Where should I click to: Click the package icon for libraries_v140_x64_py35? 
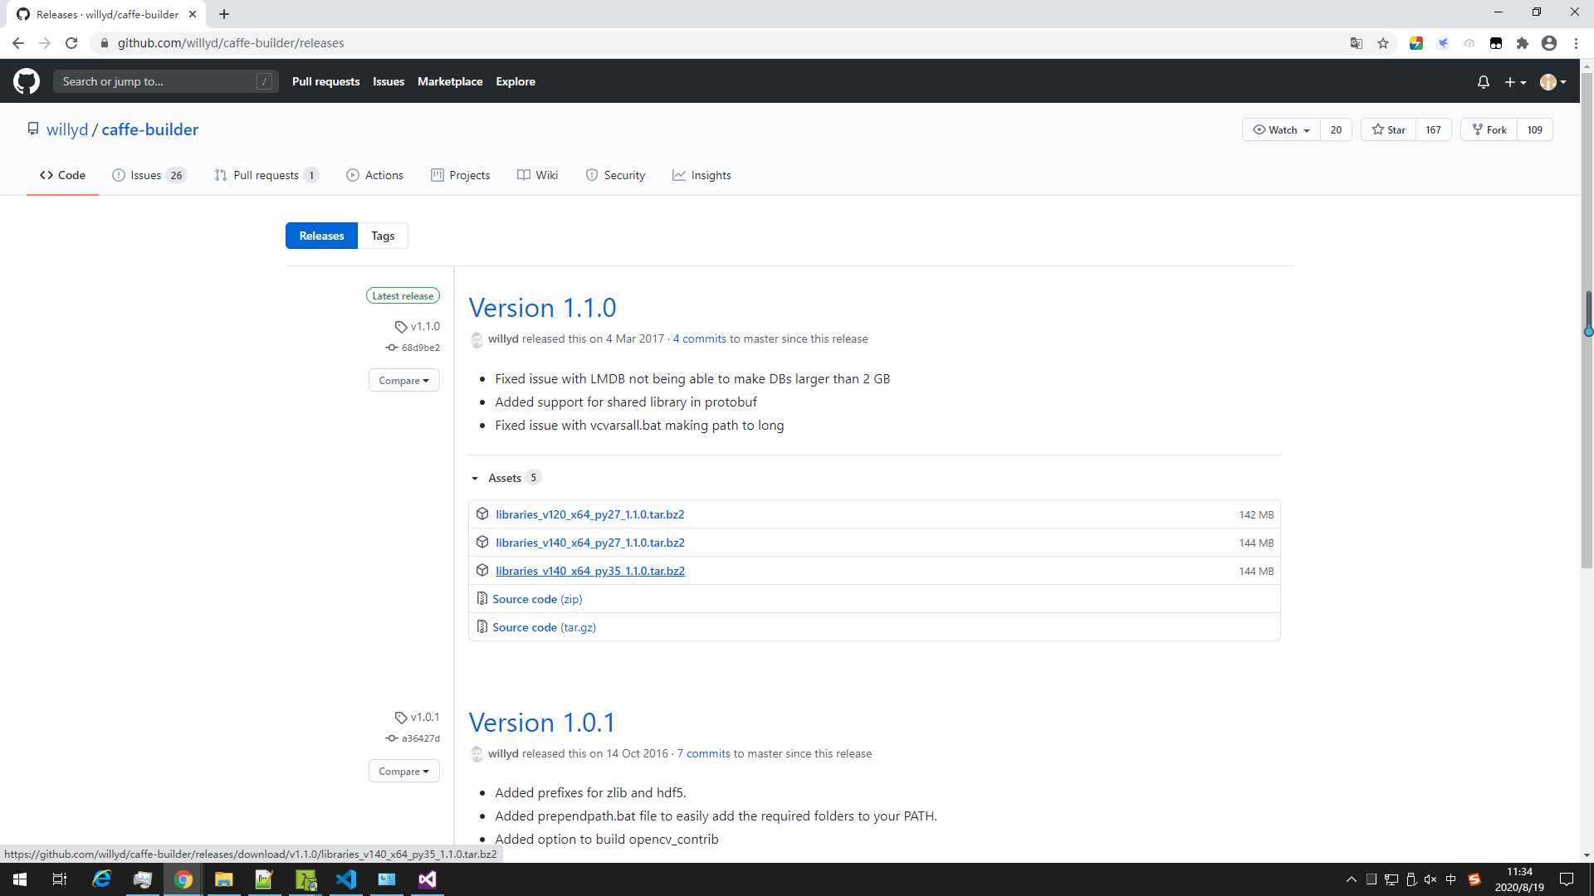pyautogui.click(x=482, y=571)
